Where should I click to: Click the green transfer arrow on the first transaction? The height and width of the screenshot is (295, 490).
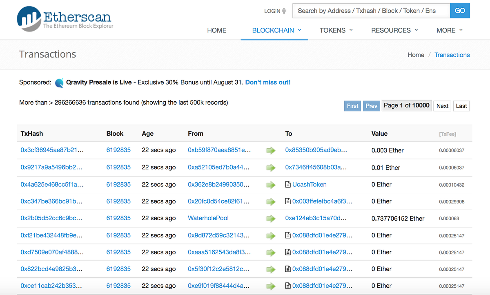point(271,150)
